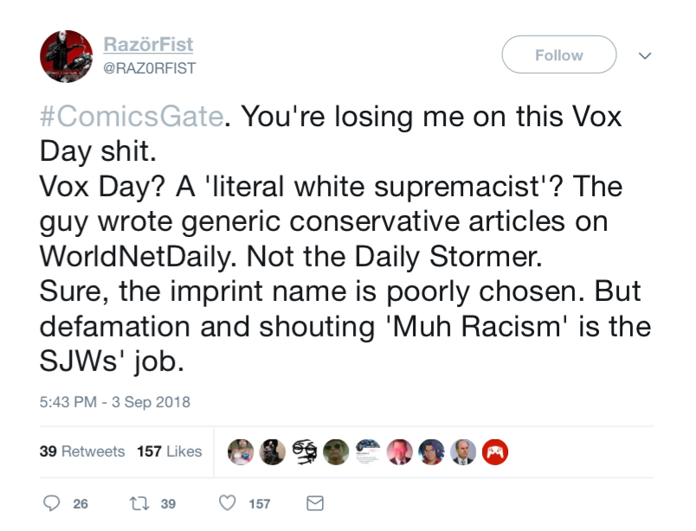Open the troll-face sketch liker avatar

click(x=304, y=452)
